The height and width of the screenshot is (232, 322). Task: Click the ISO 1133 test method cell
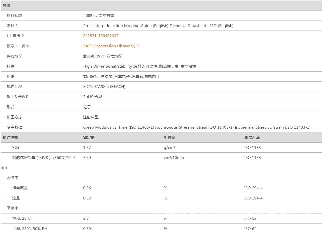pos(252,158)
